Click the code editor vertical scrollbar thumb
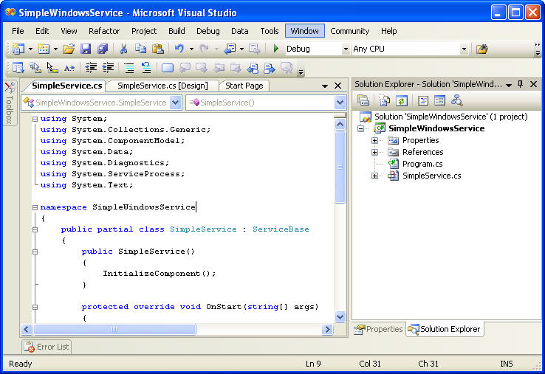Image resolution: width=545 pixels, height=374 pixels. [x=340, y=167]
